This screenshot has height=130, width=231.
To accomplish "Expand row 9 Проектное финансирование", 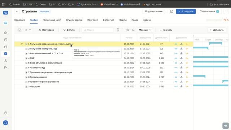I will (x=26, y=82).
